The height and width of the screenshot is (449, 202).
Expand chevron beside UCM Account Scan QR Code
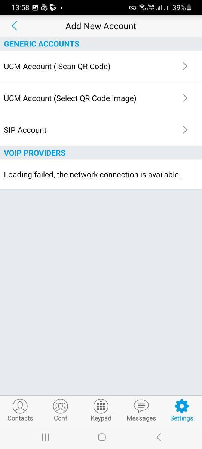pyautogui.click(x=185, y=66)
